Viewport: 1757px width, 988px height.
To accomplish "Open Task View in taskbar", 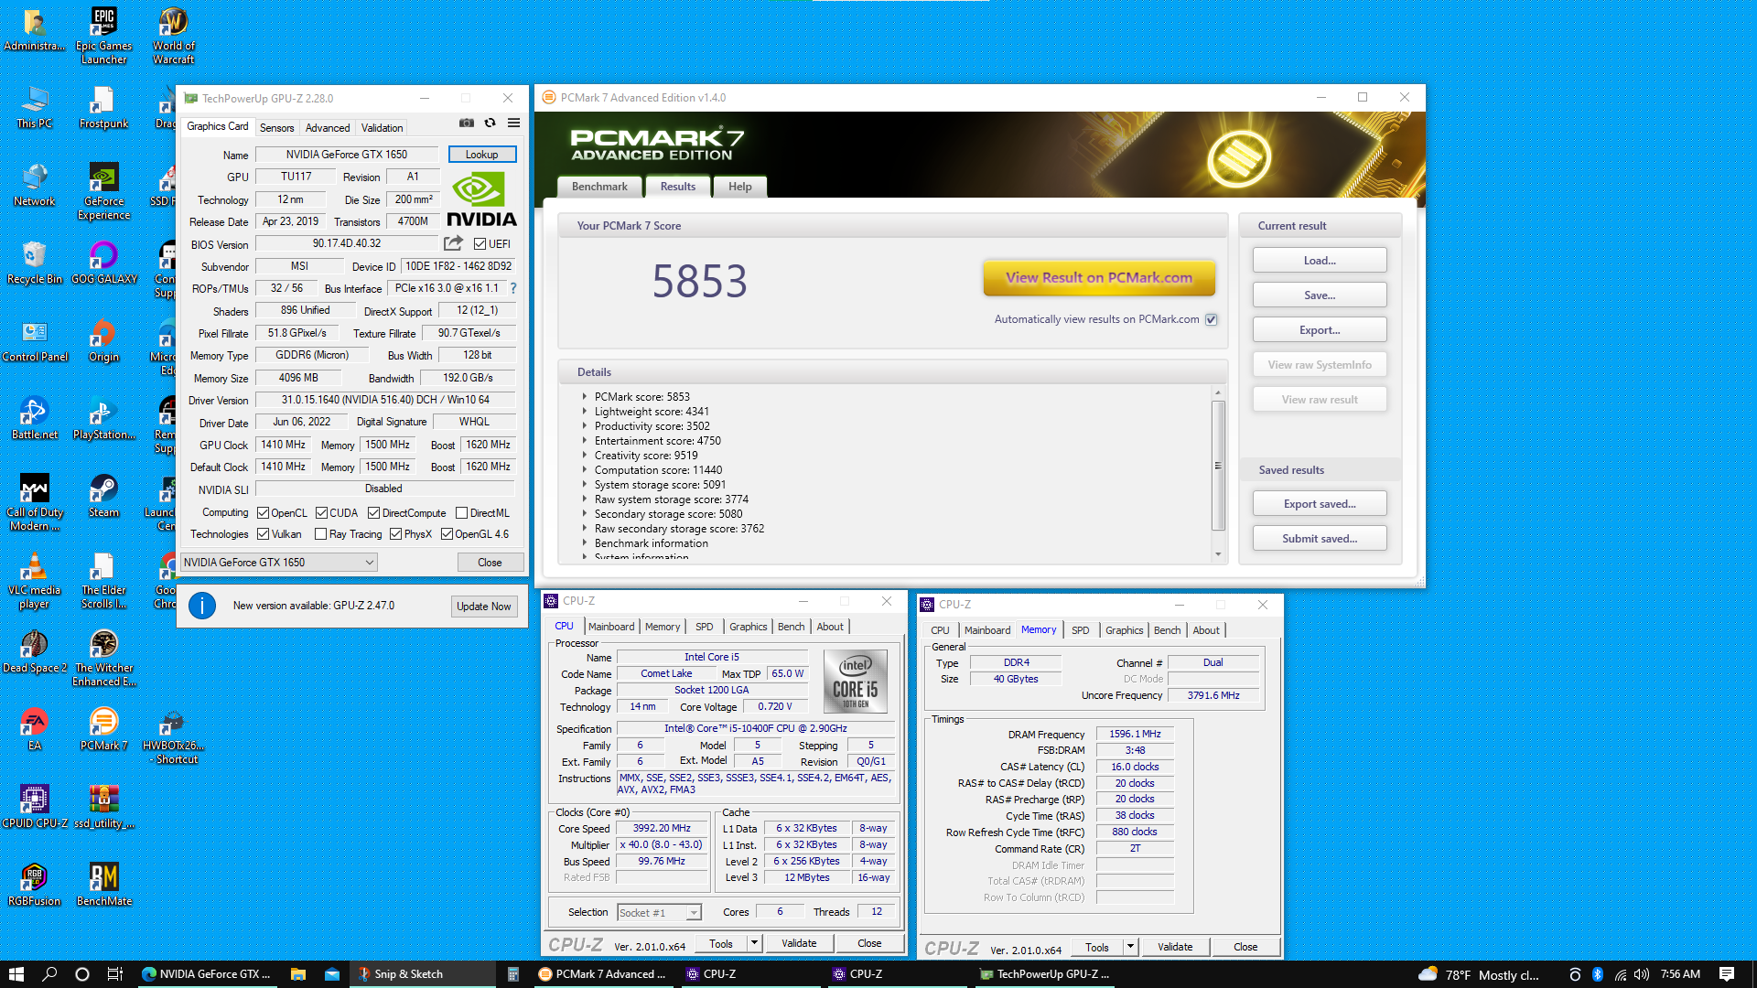I will (115, 974).
